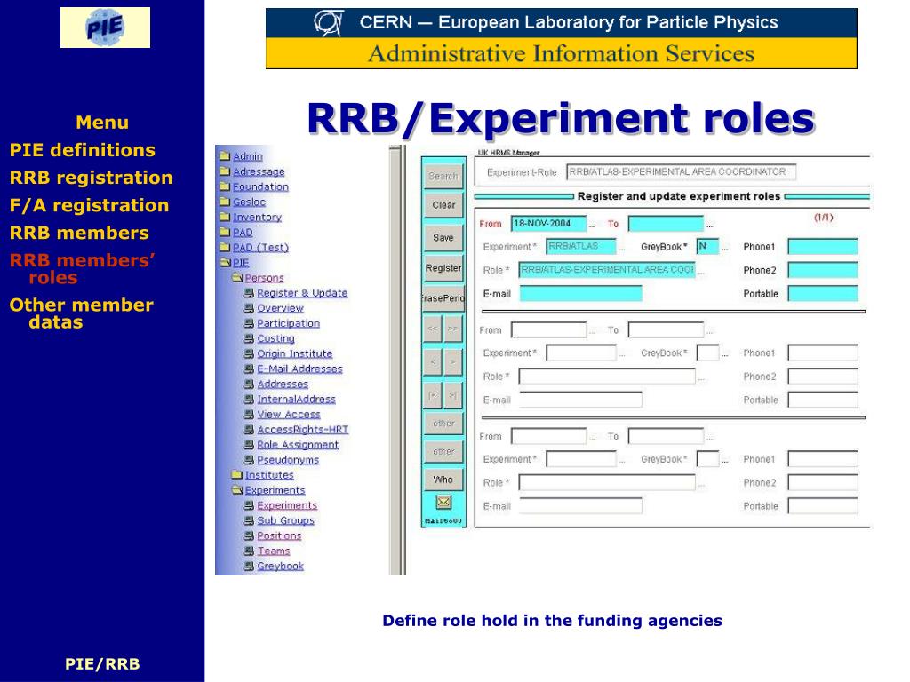Select F/A registration in the menu
This screenshot has width=910, height=682.
(90, 205)
